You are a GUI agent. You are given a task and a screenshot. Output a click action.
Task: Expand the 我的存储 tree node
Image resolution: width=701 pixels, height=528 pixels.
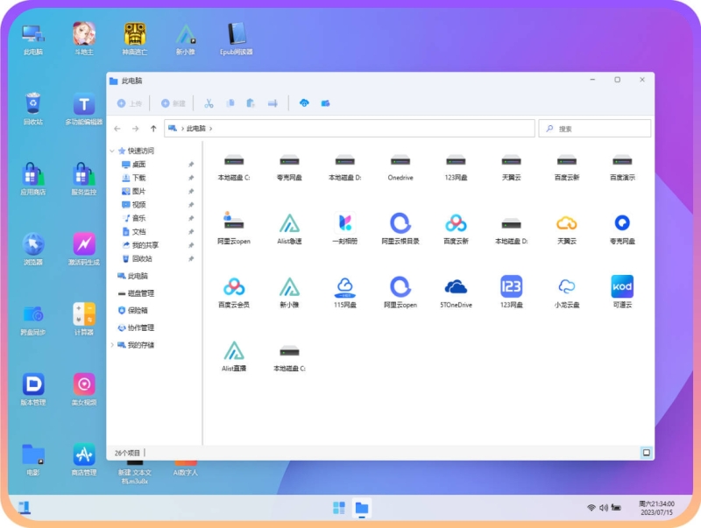click(x=112, y=345)
